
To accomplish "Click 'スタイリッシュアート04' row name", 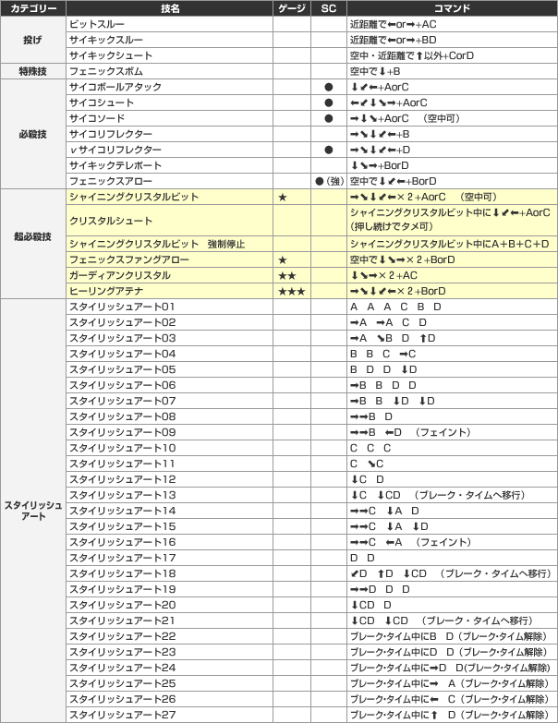I will [x=122, y=354].
